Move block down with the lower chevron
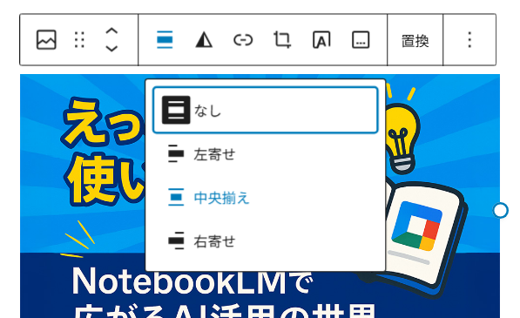The height and width of the screenshot is (318, 520). point(111,48)
